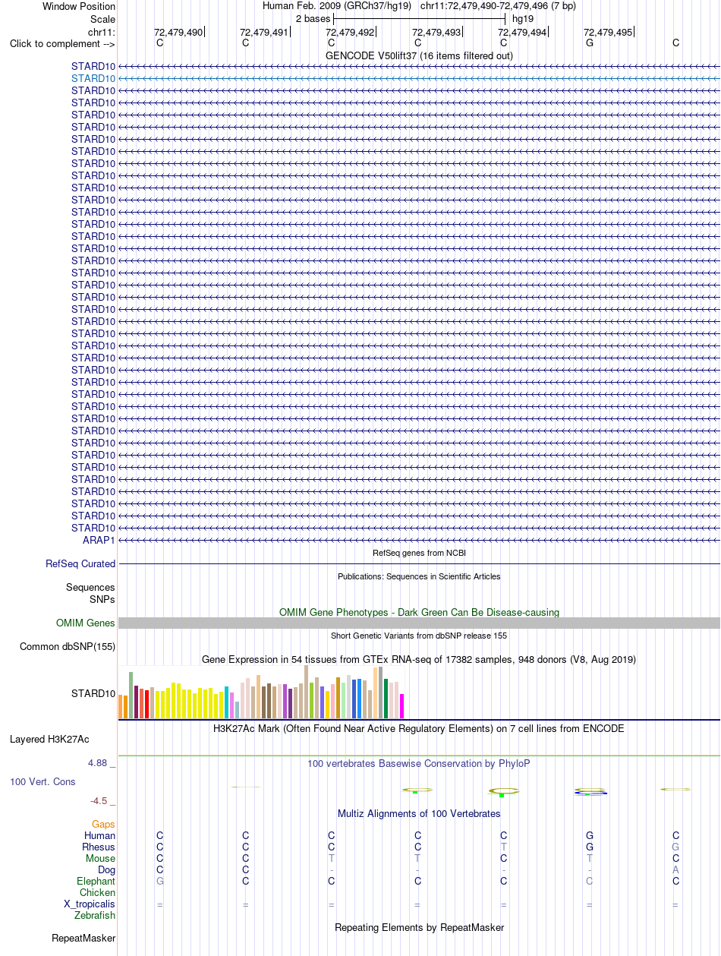Screen dimensions: 721x956
Task: Select the Chicken species label
Action: (x=98, y=893)
